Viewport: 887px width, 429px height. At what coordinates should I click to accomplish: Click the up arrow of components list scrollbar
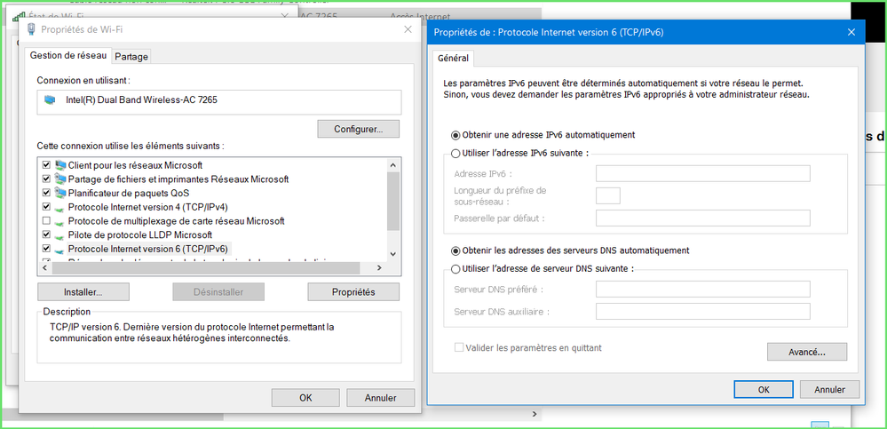(x=393, y=164)
